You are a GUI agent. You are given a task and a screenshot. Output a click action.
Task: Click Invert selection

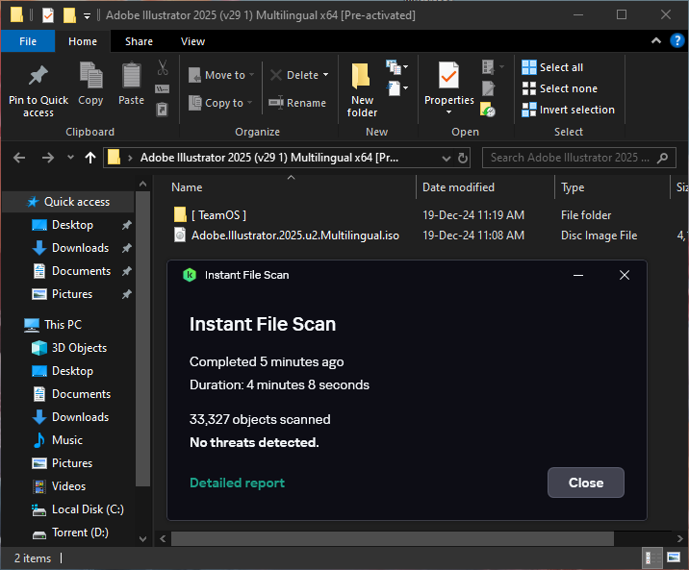568,110
